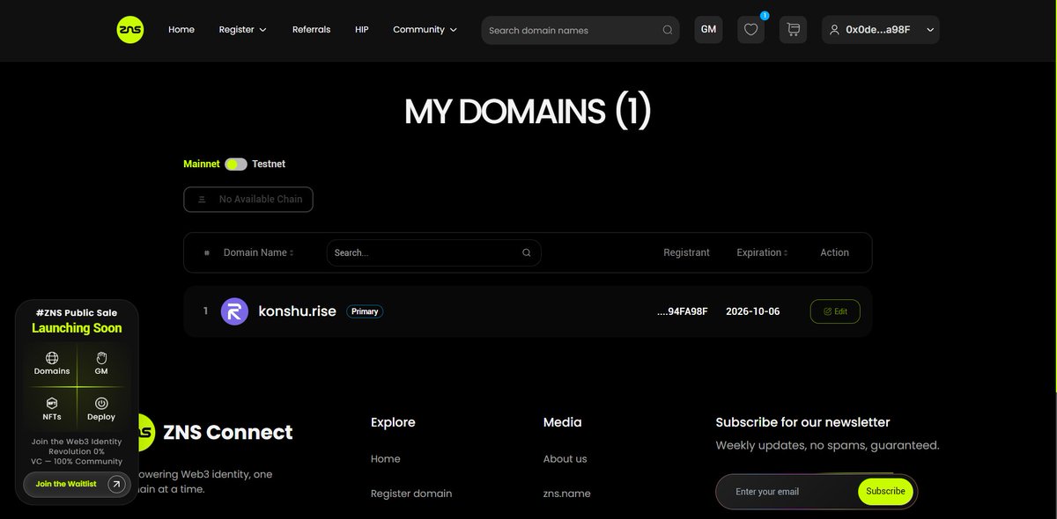The image size is (1057, 519).
Task: Click the magnifier icon in table search
Action: click(x=527, y=252)
